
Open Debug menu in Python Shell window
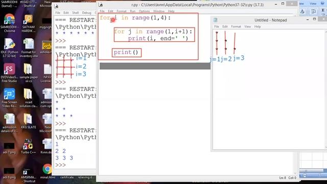86,13
